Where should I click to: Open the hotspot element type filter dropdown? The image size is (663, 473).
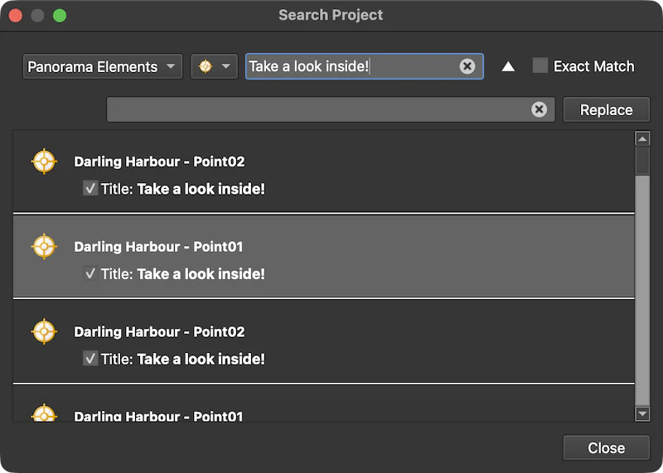pos(215,66)
